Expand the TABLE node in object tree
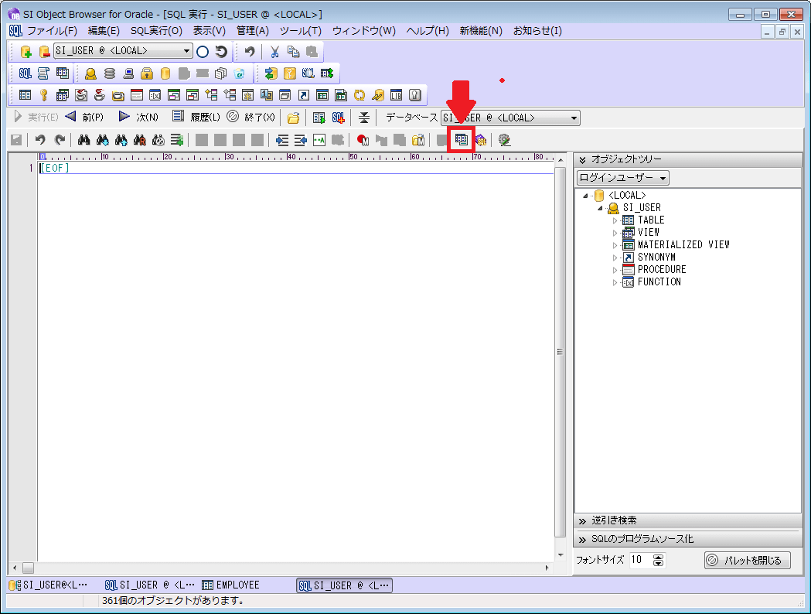This screenshot has width=811, height=614. point(615,220)
